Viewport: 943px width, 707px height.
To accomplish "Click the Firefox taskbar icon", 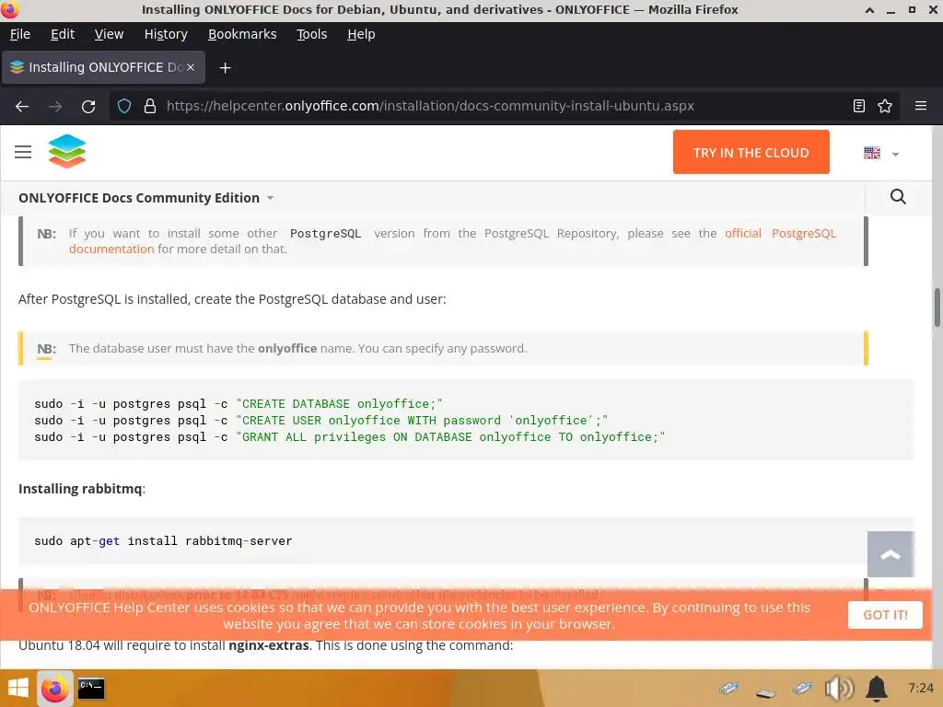I will (54, 689).
